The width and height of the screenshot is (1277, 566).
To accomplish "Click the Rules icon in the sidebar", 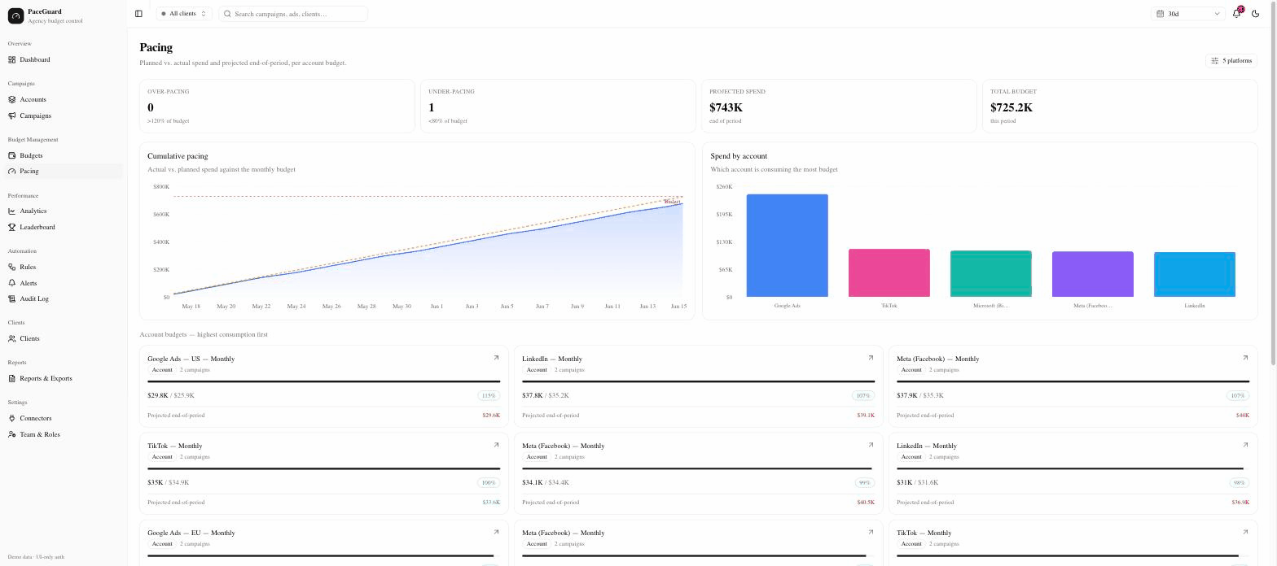I will (x=12, y=267).
